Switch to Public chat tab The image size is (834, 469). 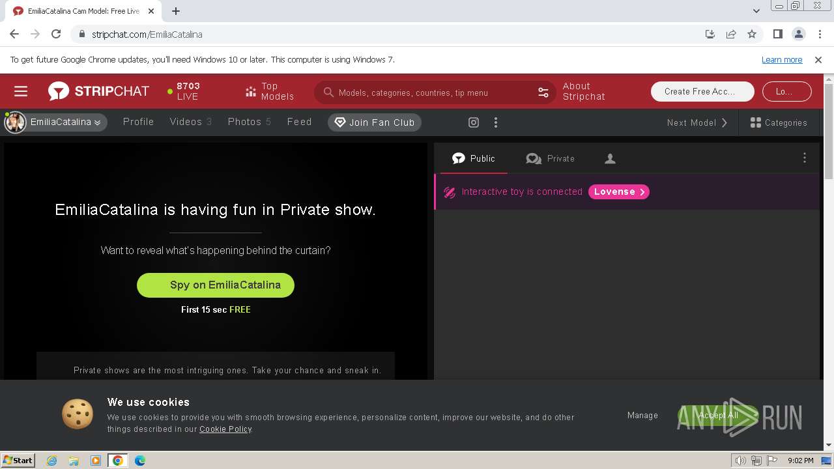coord(474,158)
